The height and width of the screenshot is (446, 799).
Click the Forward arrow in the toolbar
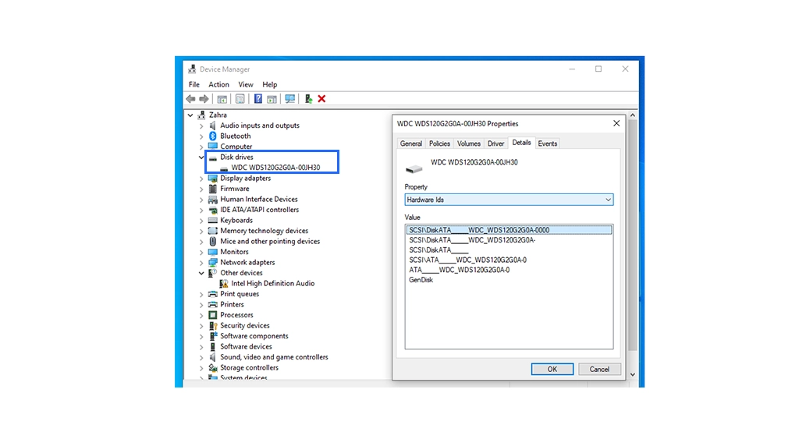point(204,99)
